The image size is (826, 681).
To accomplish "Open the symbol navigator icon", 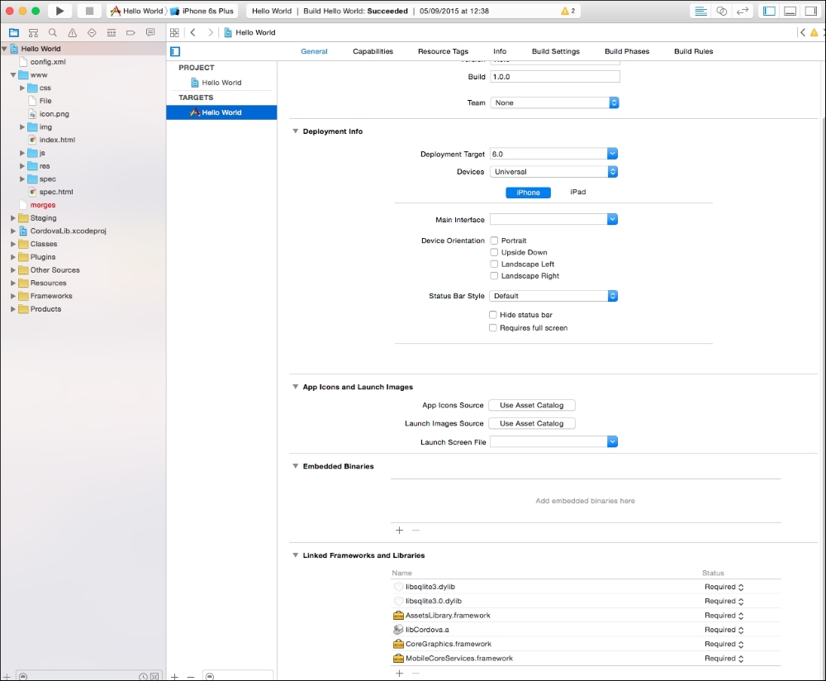I will coord(33,33).
